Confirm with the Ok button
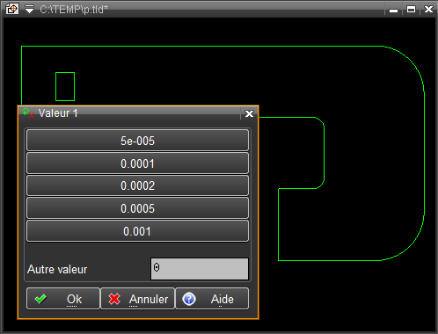This screenshot has height=334, width=438. point(63,299)
